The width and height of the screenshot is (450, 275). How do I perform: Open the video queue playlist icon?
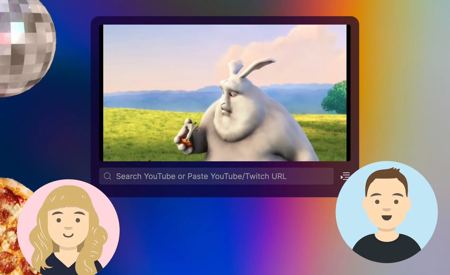pos(345,176)
